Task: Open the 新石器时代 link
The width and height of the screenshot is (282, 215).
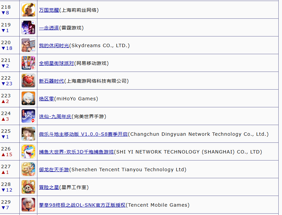Action: [x=51, y=81]
